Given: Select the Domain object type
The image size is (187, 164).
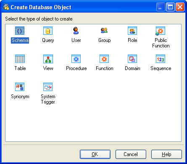Looking at the screenshot, I should [x=132, y=59].
